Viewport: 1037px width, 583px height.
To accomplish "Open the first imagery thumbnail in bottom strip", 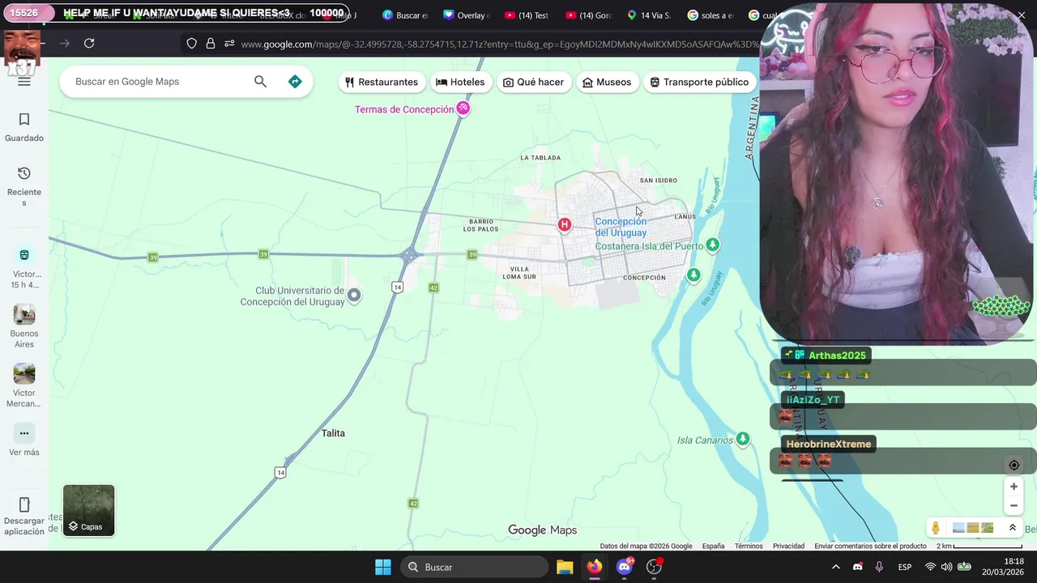I will click(959, 528).
